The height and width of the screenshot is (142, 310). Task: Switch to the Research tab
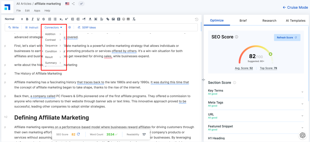[x=269, y=21]
